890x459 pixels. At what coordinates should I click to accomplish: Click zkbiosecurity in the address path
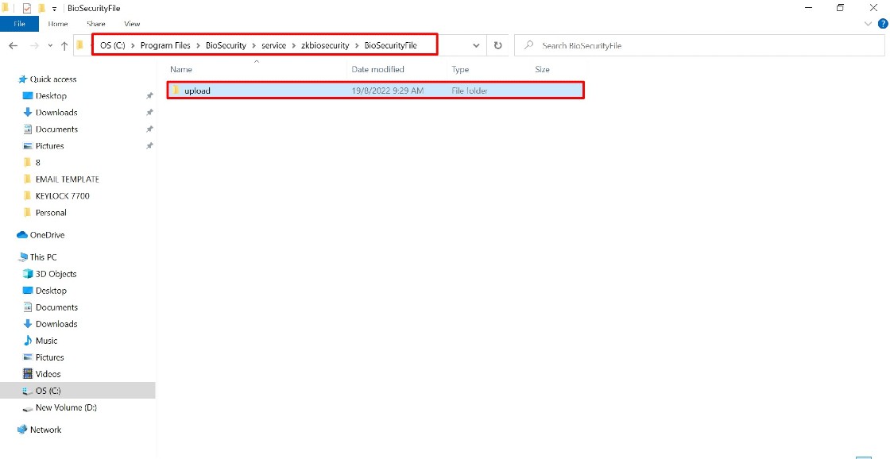point(325,45)
